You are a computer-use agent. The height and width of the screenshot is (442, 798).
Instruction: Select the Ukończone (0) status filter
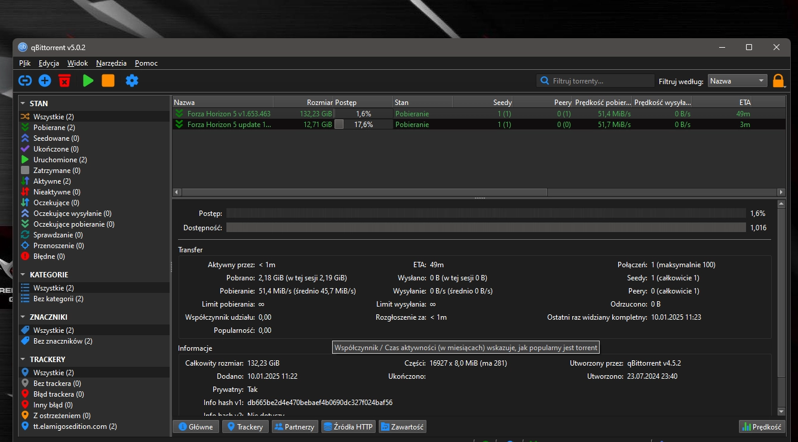94,149
